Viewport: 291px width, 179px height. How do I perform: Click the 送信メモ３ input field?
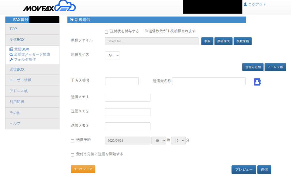(128, 126)
